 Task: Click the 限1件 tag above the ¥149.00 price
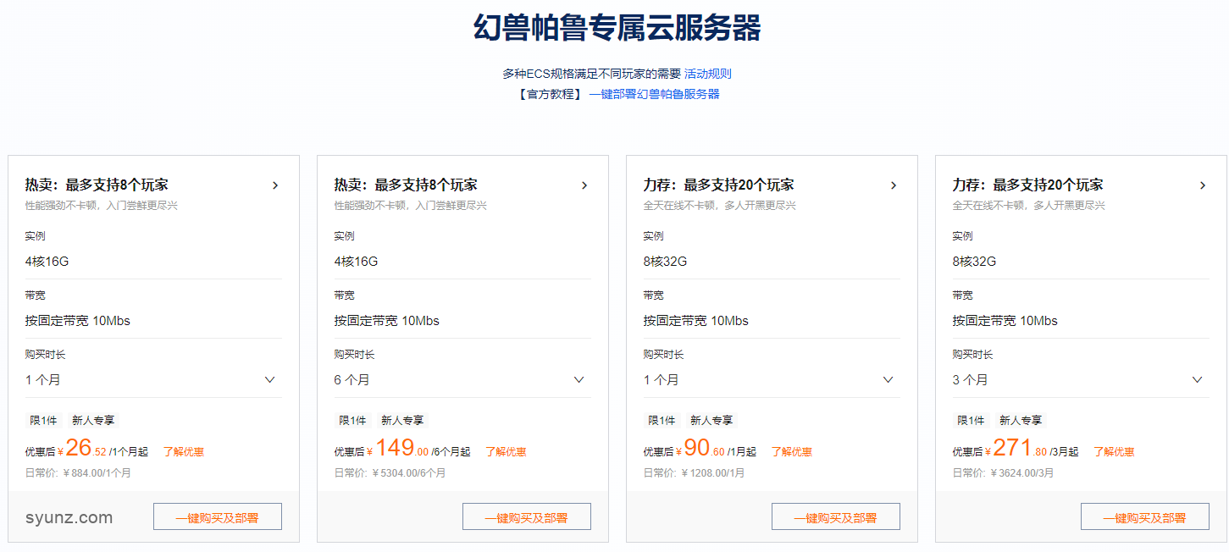[353, 421]
